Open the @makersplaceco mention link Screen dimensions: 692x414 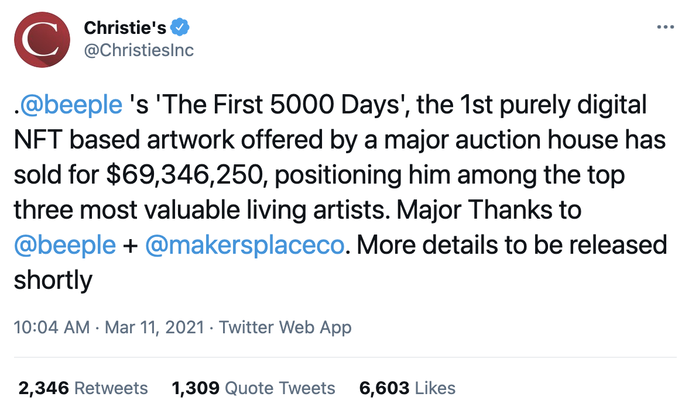244,245
